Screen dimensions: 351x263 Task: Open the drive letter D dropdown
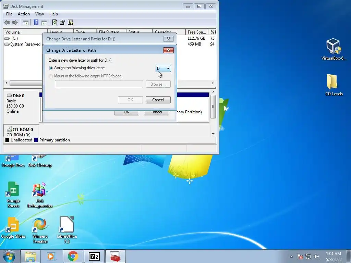pos(163,68)
